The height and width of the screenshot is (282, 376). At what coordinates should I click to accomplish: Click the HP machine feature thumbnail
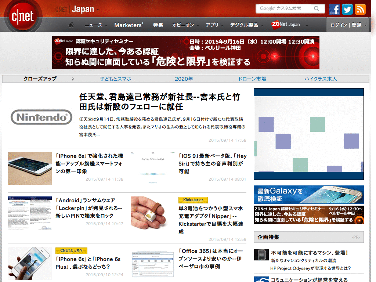click(x=261, y=255)
